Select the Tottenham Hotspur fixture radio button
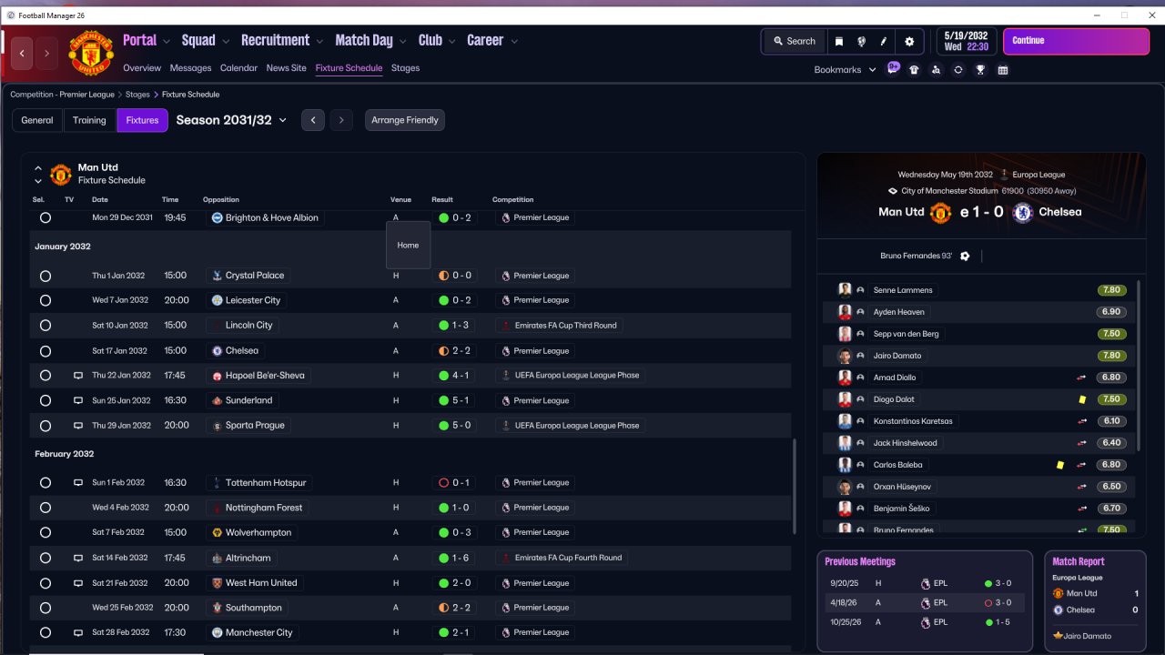This screenshot has width=1165, height=655. pyautogui.click(x=46, y=483)
